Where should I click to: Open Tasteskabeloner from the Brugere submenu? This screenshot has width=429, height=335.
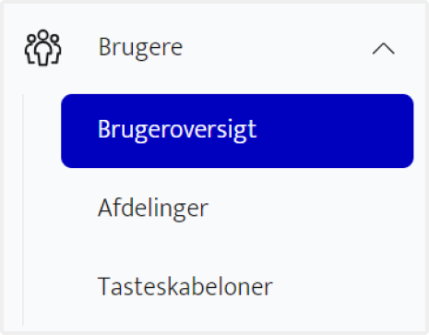(185, 286)
